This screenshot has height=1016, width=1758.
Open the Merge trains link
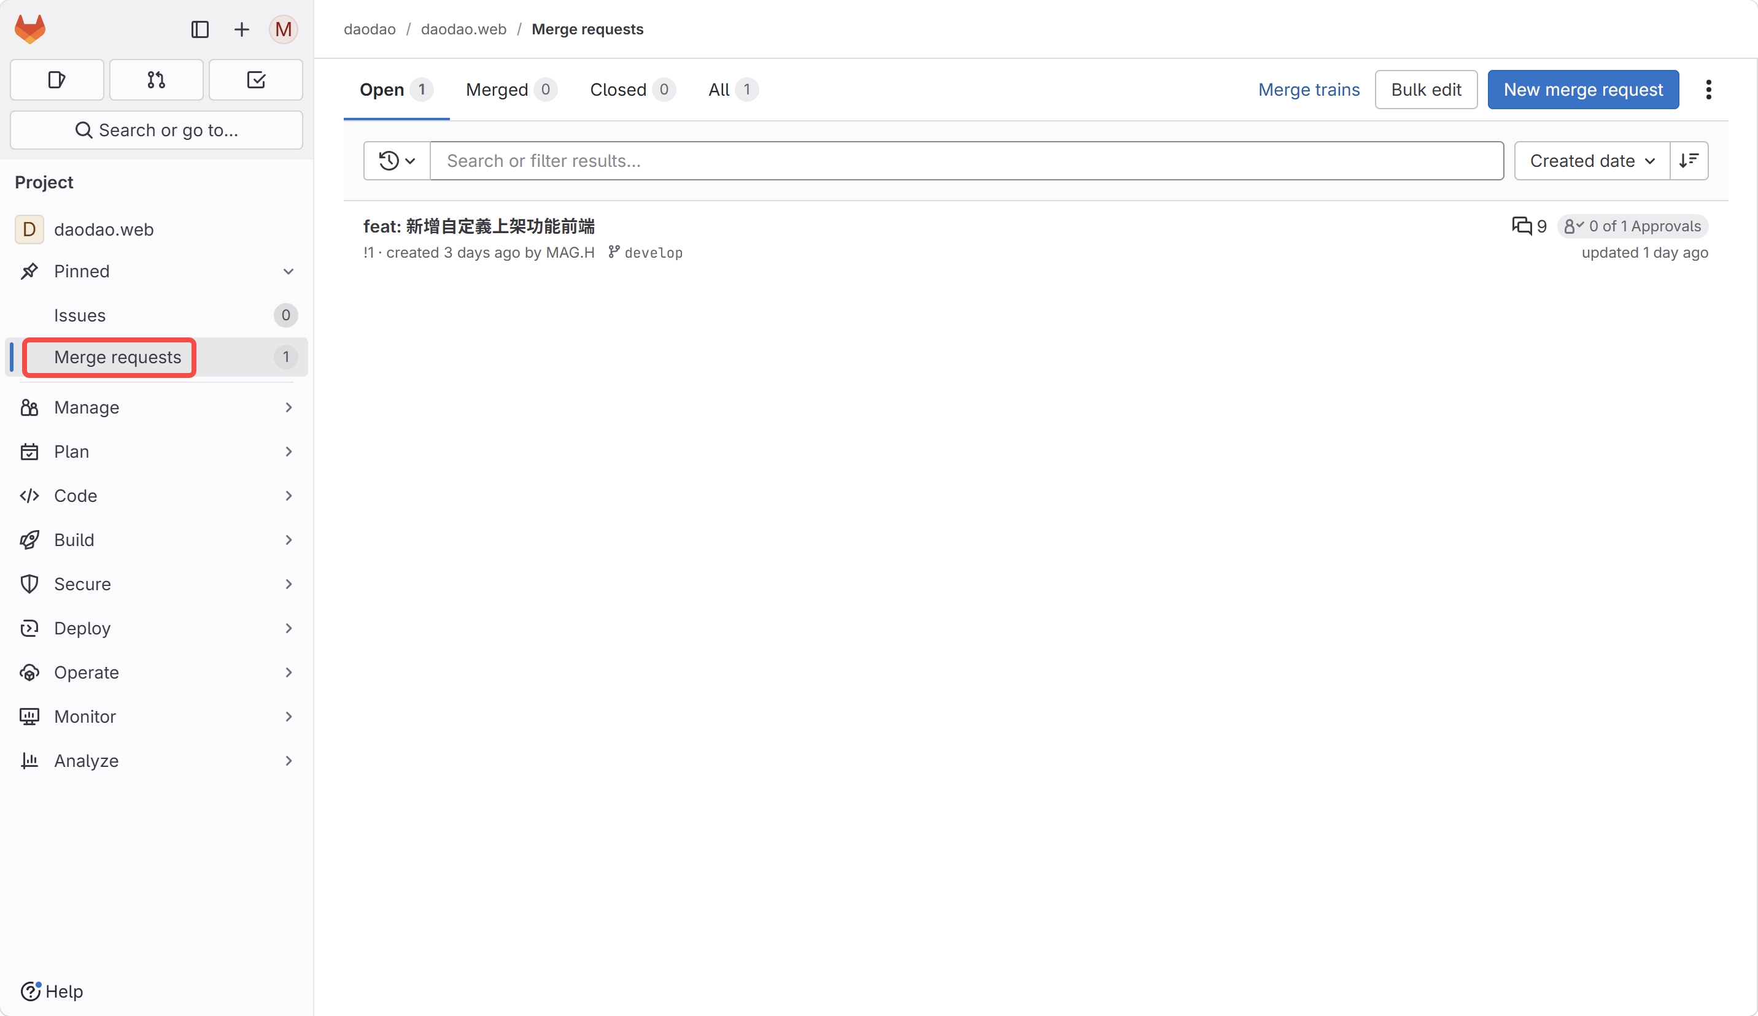point(1309,90)
